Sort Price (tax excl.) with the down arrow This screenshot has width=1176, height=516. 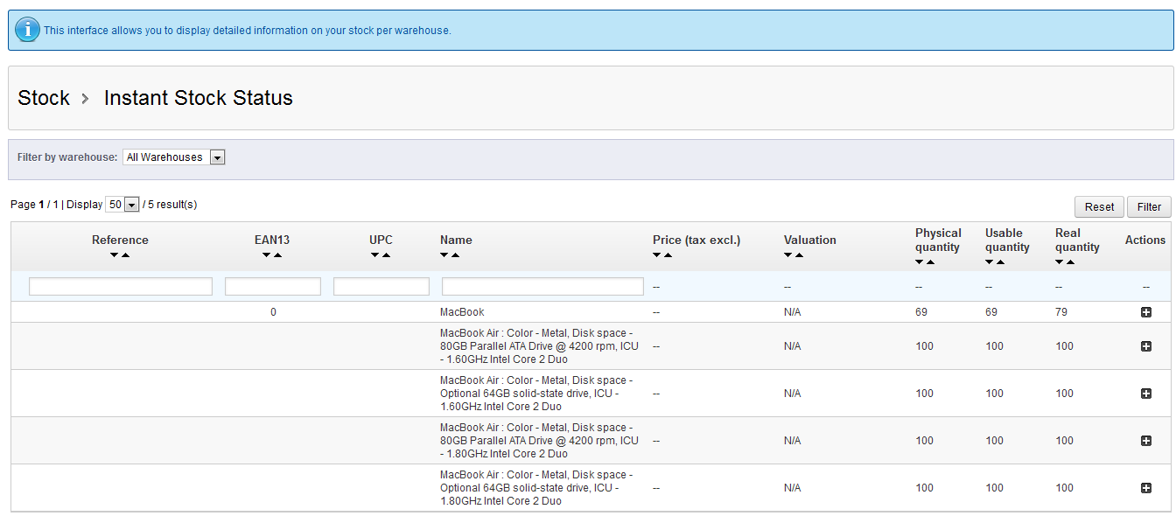pyautogui.click(x=656, y=255)
